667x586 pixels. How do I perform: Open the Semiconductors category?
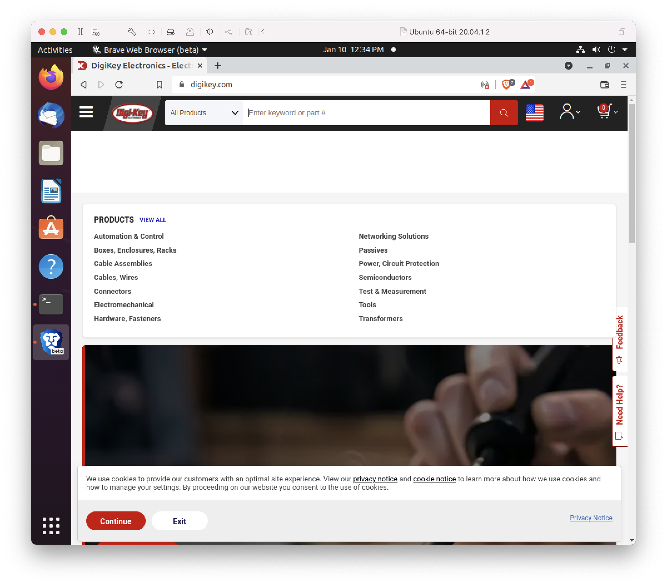[385, 277]
